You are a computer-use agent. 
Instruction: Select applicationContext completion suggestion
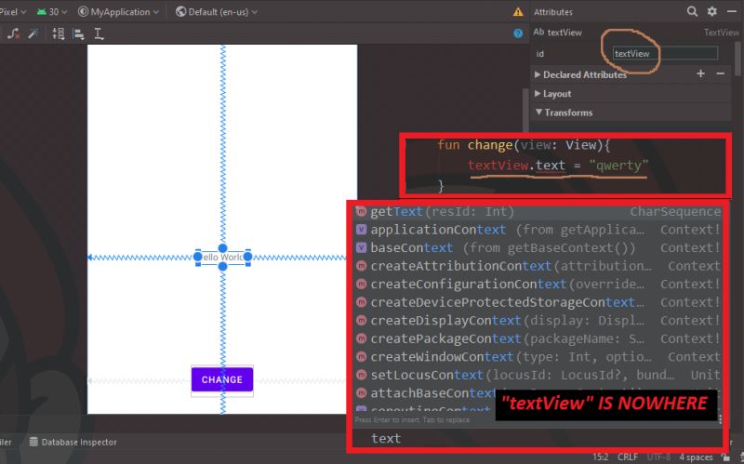pyautogui.click(x=538, y=230)
